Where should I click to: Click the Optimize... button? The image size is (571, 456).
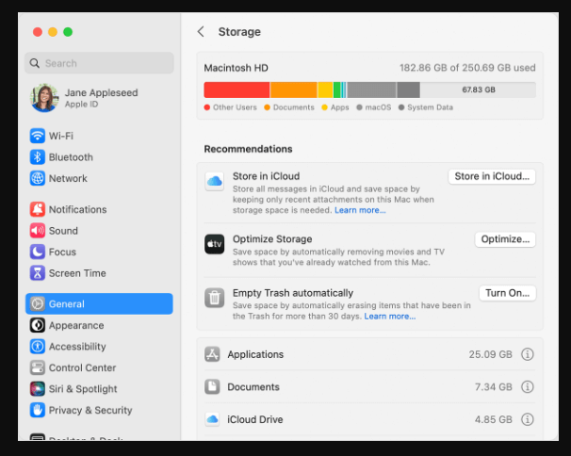pos(505,239)
